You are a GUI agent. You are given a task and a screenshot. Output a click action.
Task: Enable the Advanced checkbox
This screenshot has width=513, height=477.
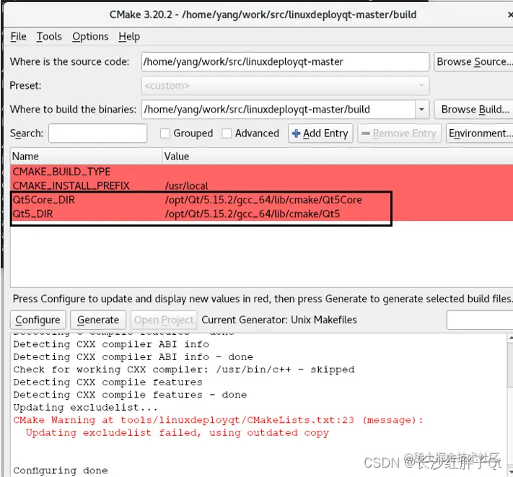pyautogui.click(x=227, y=134)
